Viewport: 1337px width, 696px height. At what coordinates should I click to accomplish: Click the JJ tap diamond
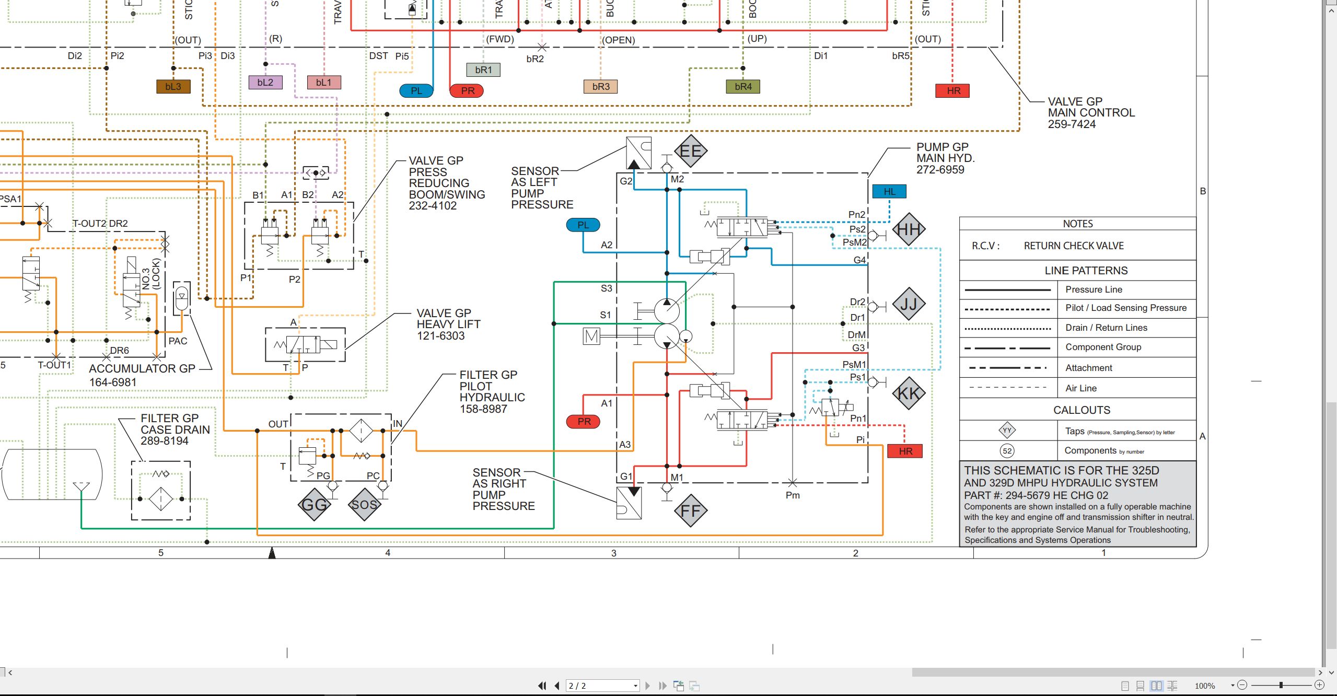click(909, 304)
